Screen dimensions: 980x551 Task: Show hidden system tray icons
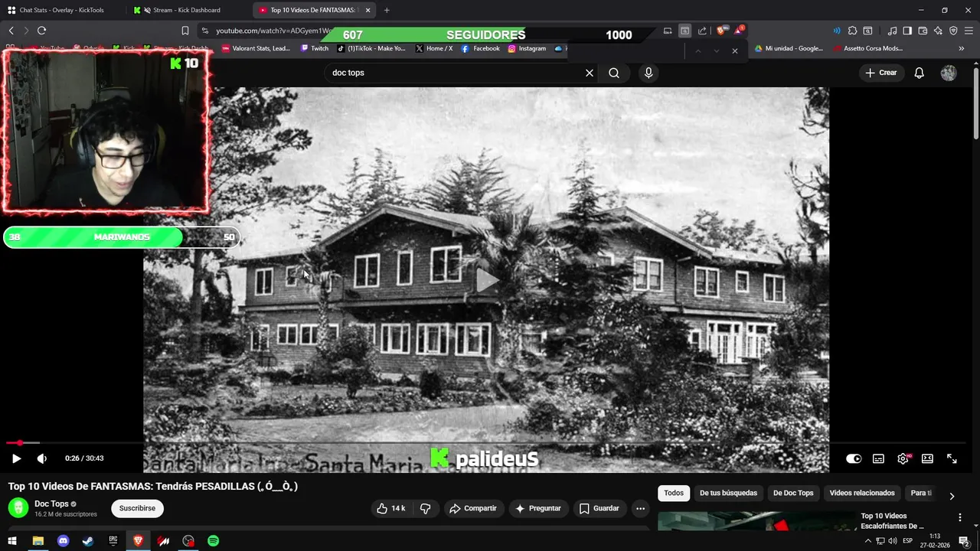tap(867, 541)
